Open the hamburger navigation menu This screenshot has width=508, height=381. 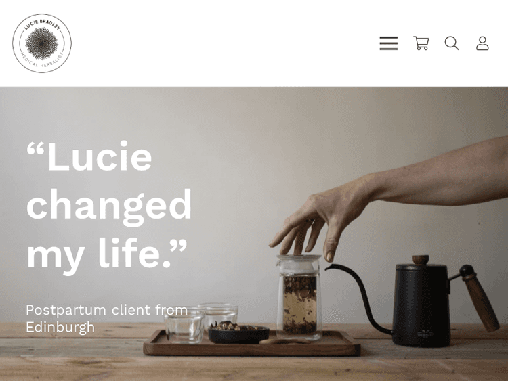point(389,43)
